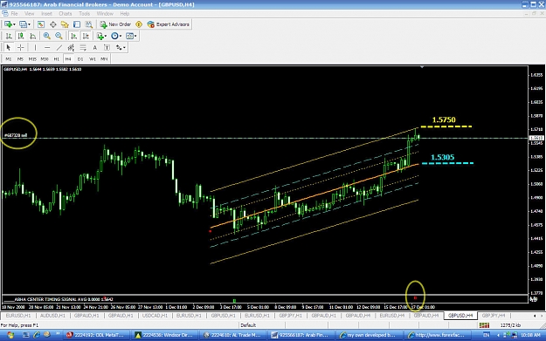Switch to the USDCAD,H1 chart tab
546x341 pixels.
click(155, 316)
